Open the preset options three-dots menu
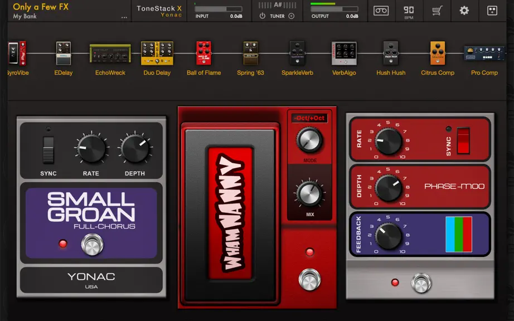 coord(124,17)
